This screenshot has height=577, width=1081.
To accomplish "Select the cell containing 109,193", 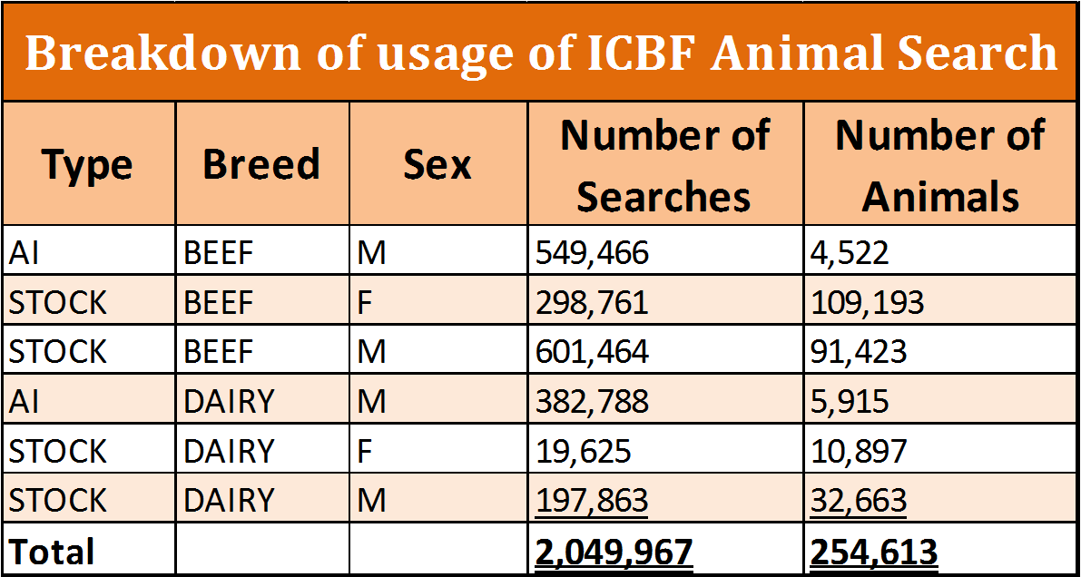I will click(940, 303).
